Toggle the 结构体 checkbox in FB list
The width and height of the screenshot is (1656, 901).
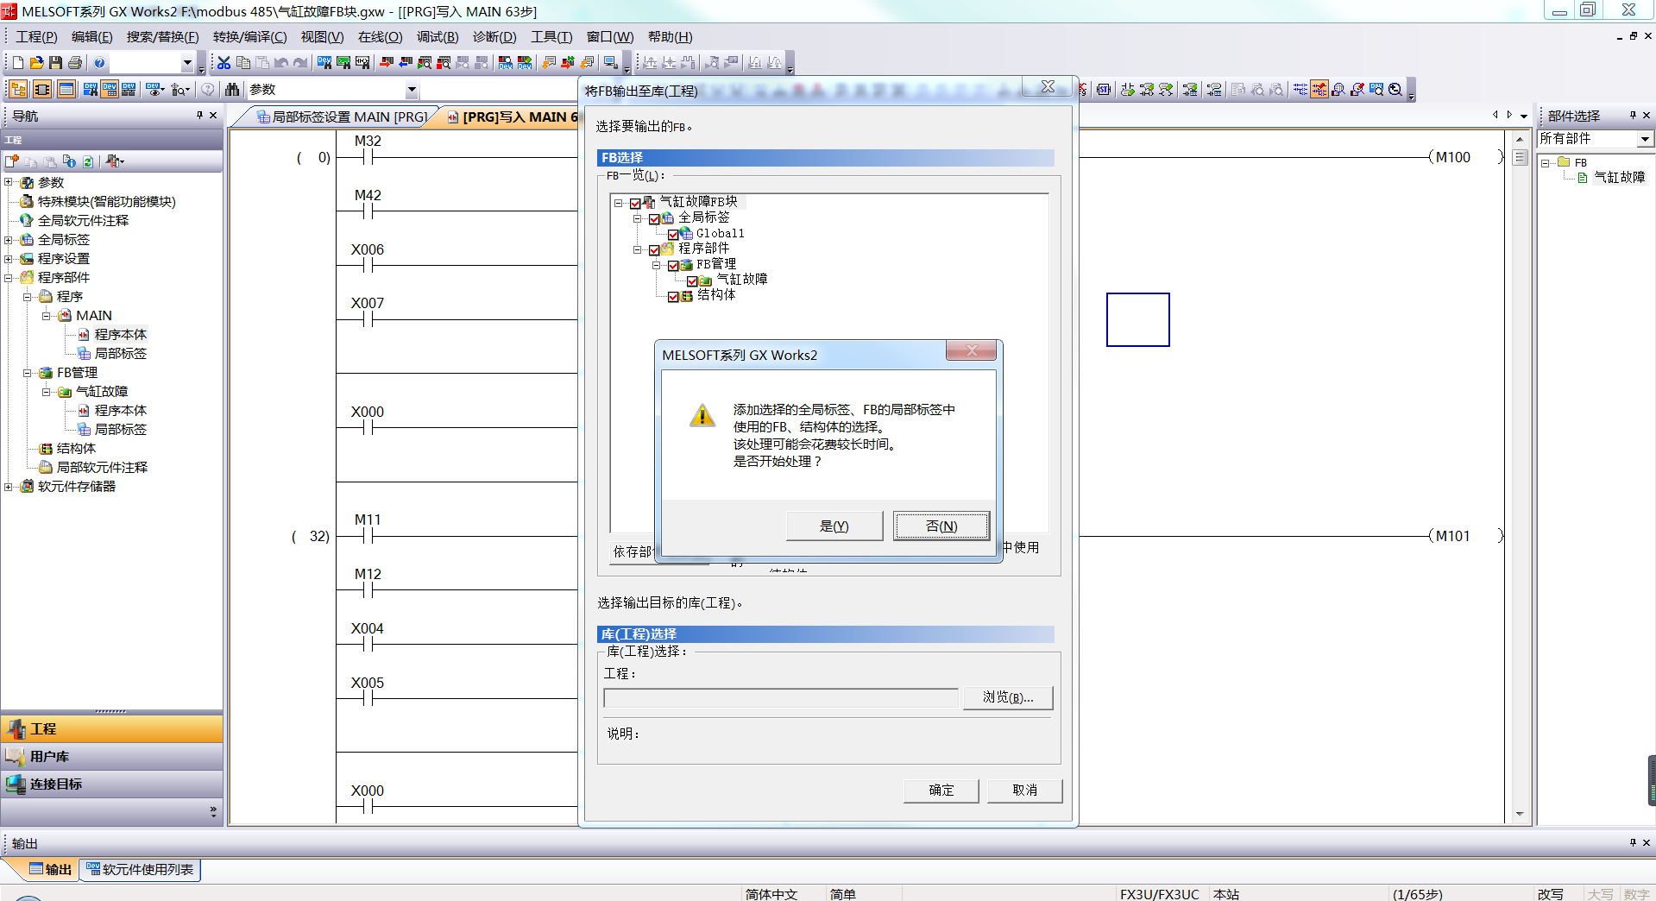pos(673,296)
